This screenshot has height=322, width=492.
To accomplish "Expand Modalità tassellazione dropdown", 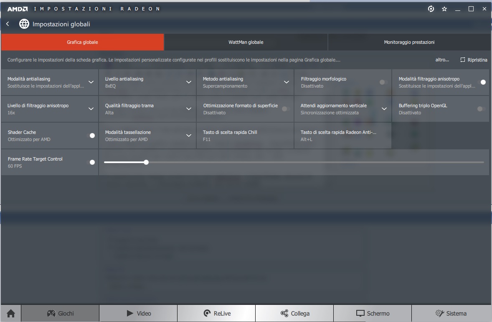I will pos(189,135).
